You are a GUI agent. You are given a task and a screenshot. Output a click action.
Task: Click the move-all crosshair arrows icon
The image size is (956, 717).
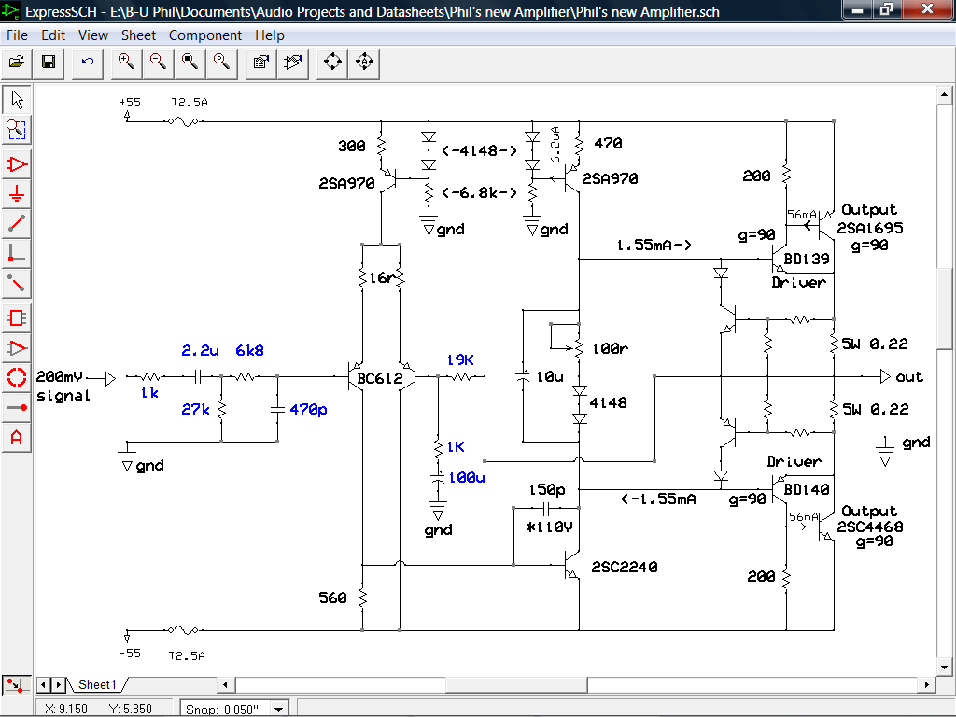pyautogui.click(x=333, y=63)
